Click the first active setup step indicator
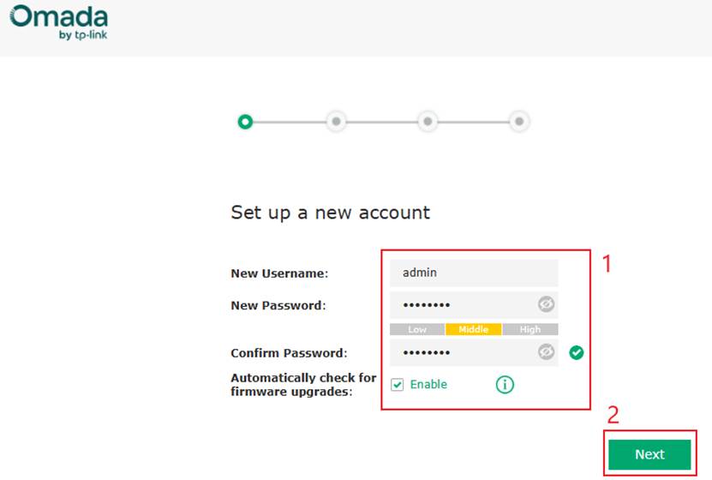Image resolution: width=712 pixels, height=480 pixels. click(246, 122)
